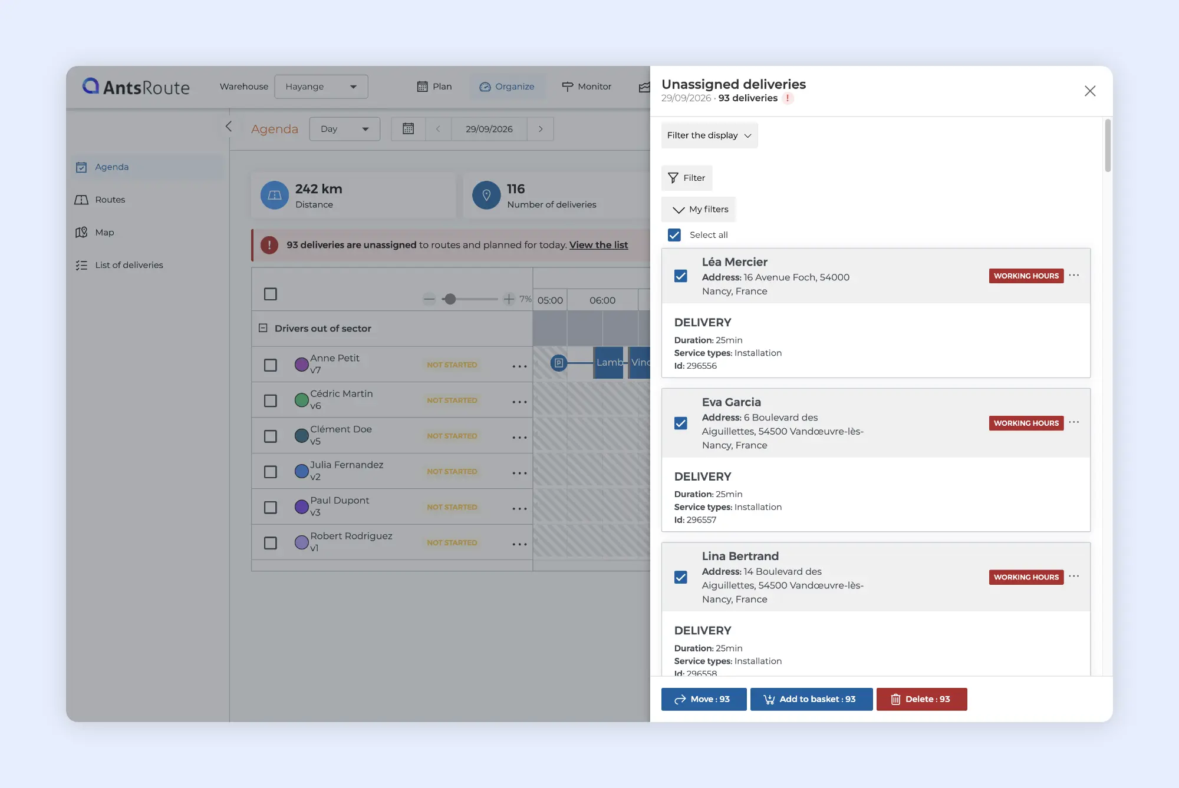Click Lina Bertrand WORKING HOURS badge
The height and width of the screenshot is (788, 1179).
[1026, 577]
